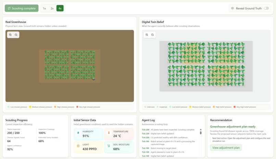Click the High belief pressure legend swatch
This screenshot has width=276, height=159.
tap(214, 107)
